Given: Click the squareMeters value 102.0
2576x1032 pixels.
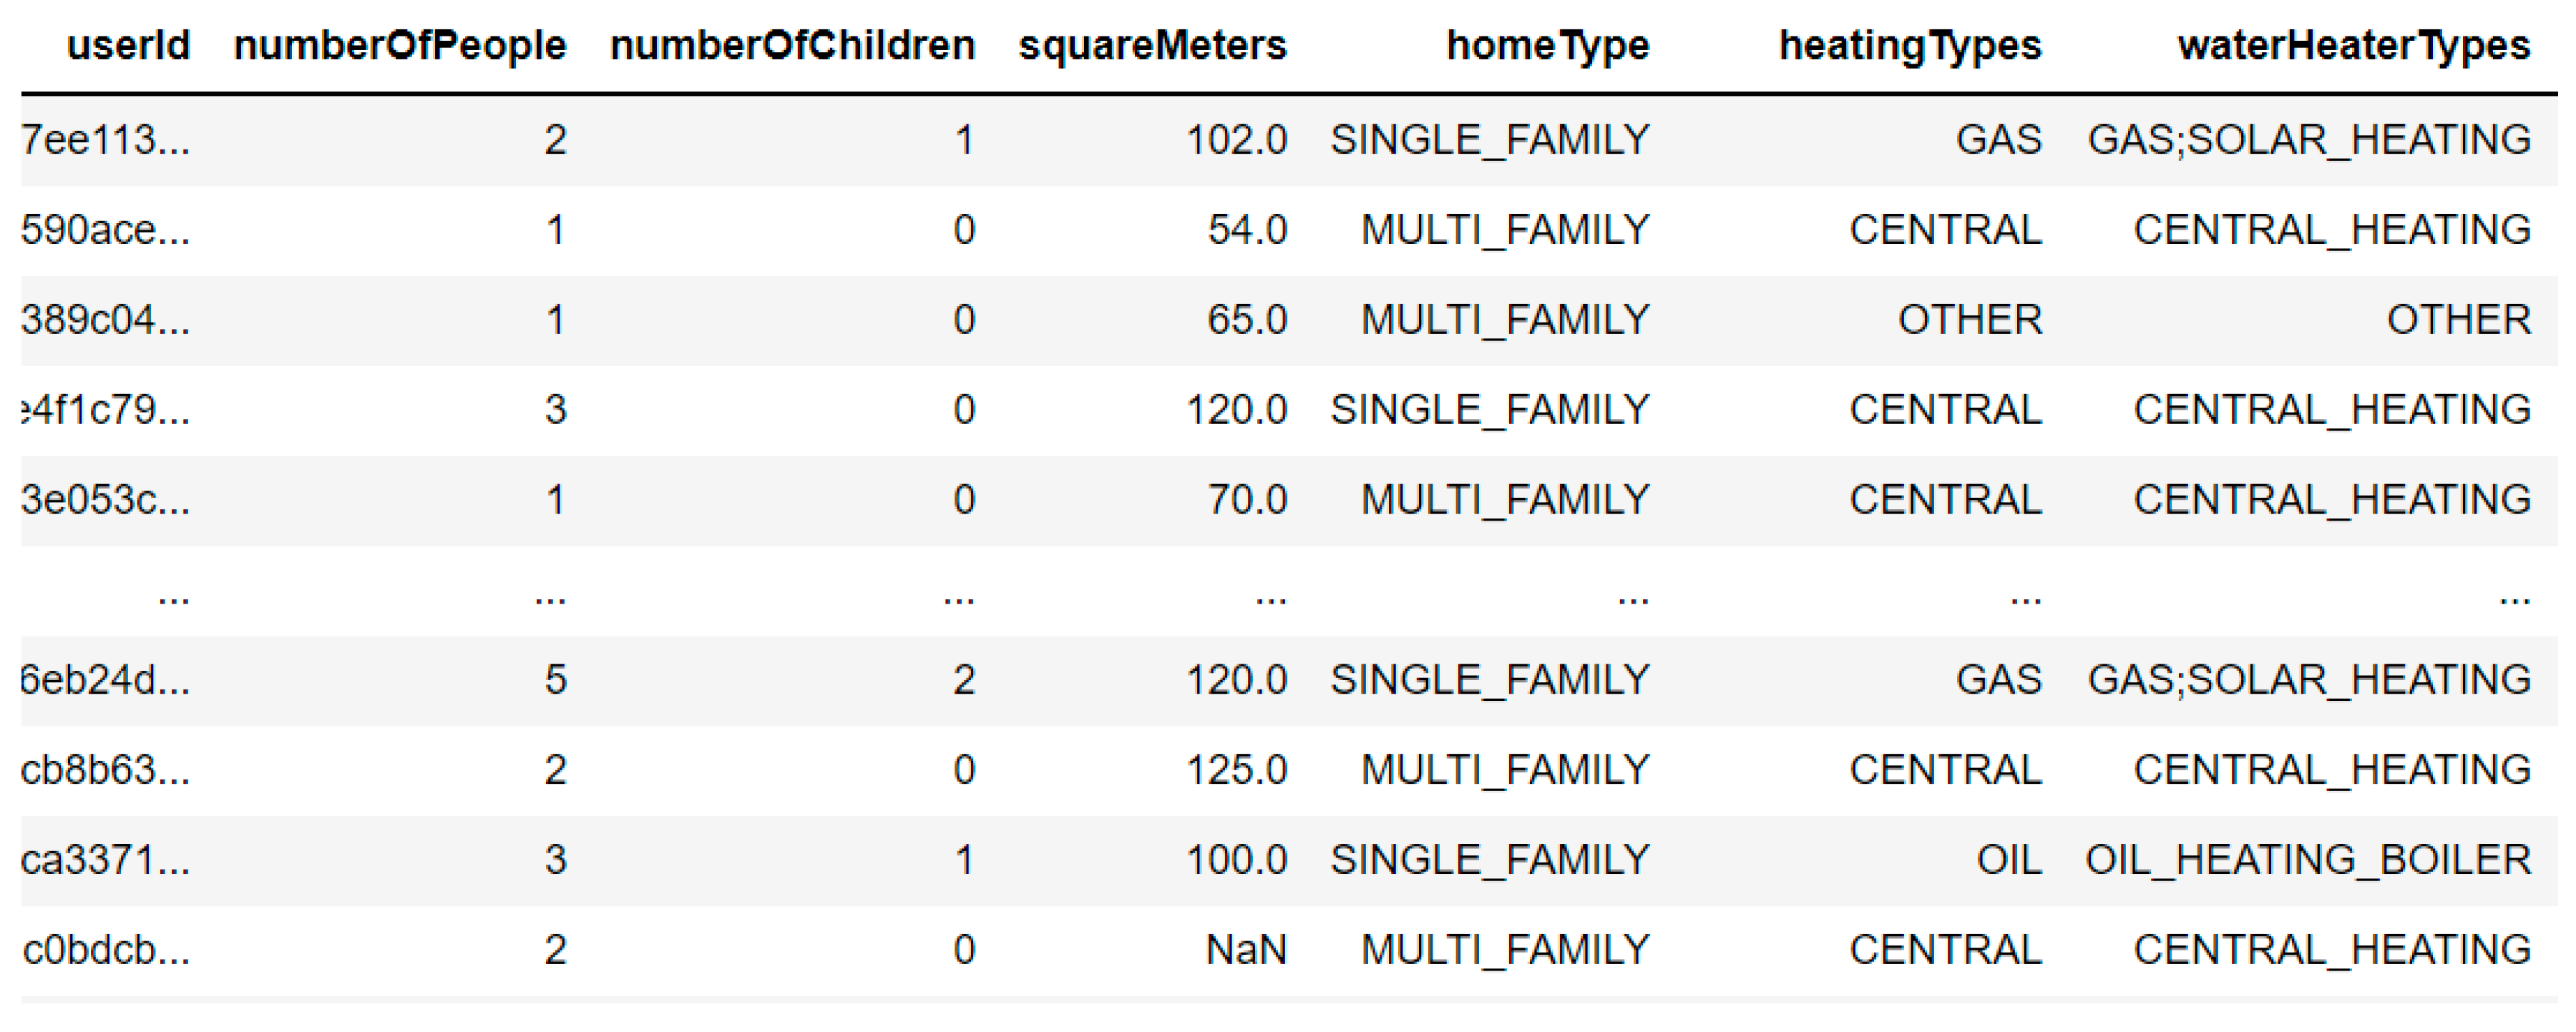Looking at the screenshot, I should (1236, 140).
